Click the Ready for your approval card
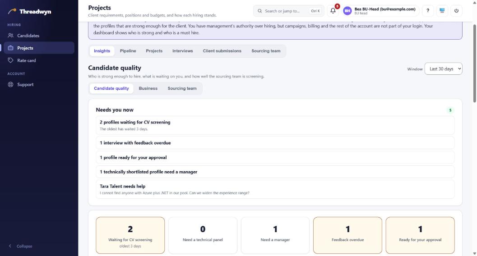 click(x=420, y=235)
